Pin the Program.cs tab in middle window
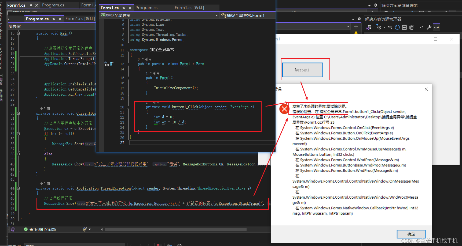 [54, 19]
